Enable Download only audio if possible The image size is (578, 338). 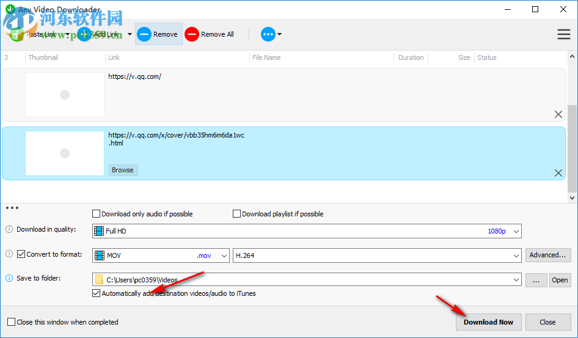pos(96,214)
